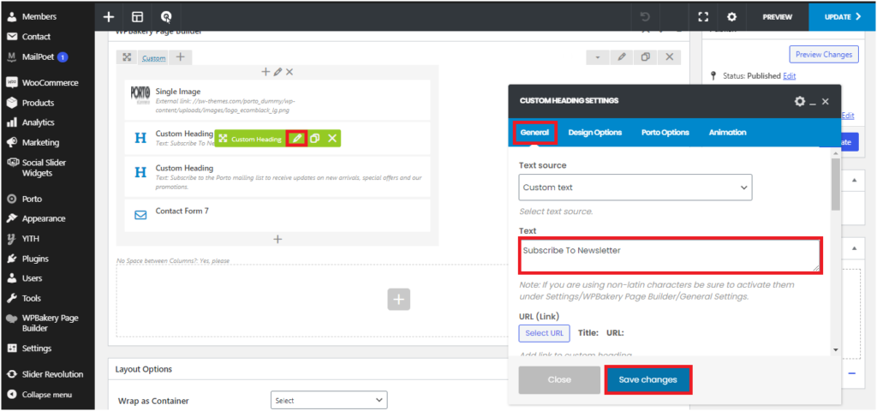Clone the Custom Heading using duplicate icon
The width and height of the screenshot is (877, 411).
[x=314, y=138]
